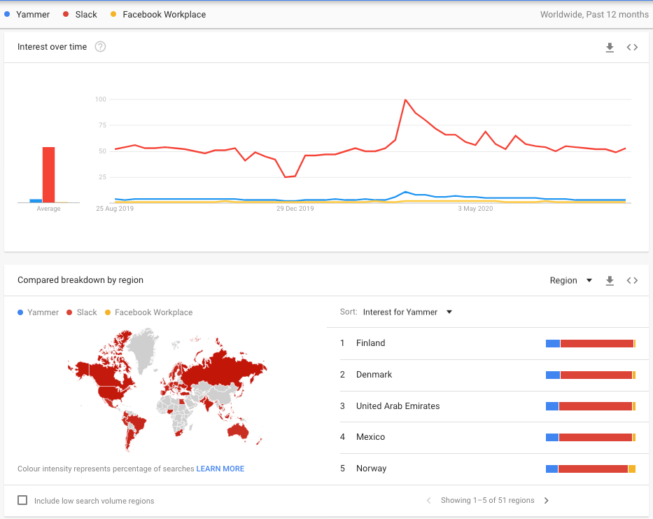Select the Yammer search term at top
Image resolution: width=653 pixels, height=519 pixels.
pos(32,14)
